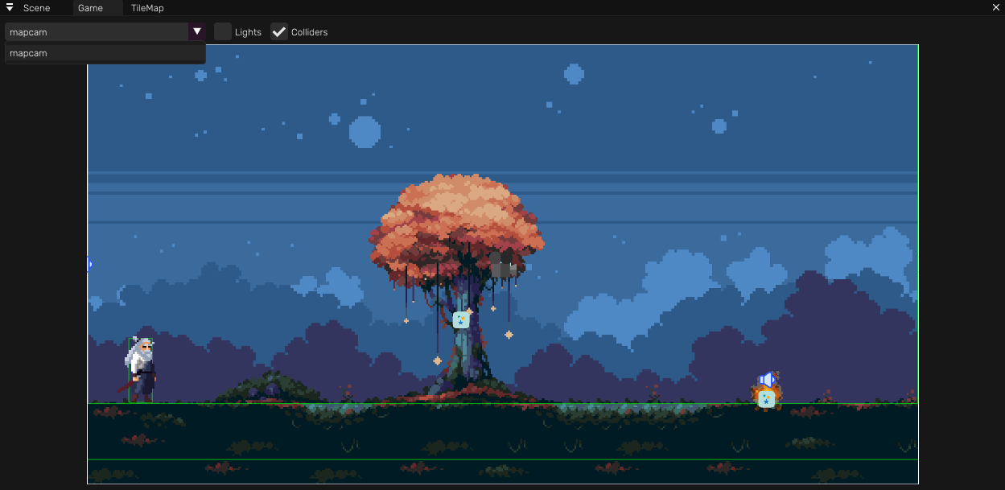This screenshot has height=490, width=1005.
Task: Click the large pale moon in the sky
Action: (365, 132)
